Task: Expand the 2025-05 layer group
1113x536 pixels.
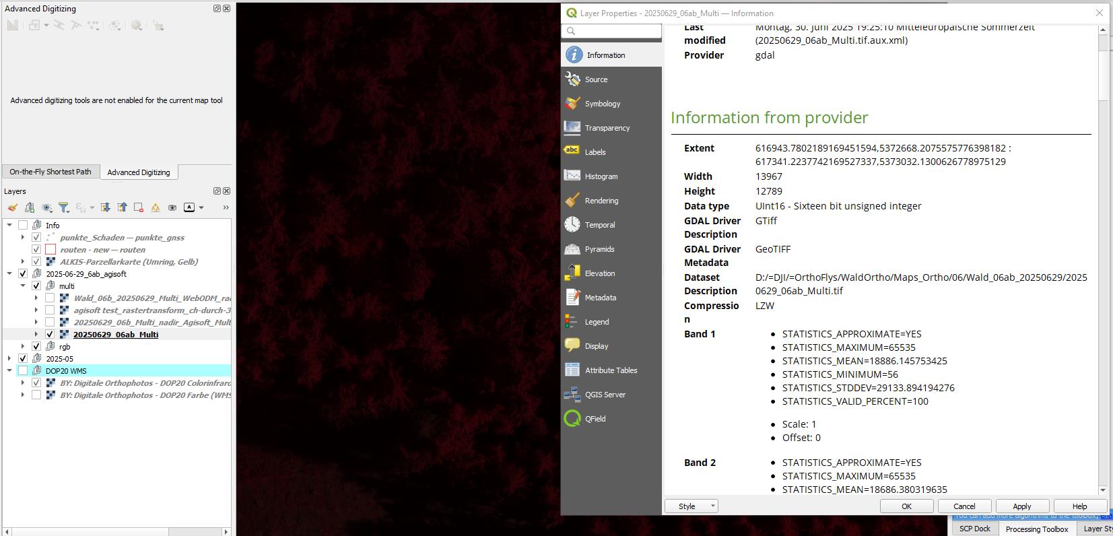Action: (x=9, y=358)
